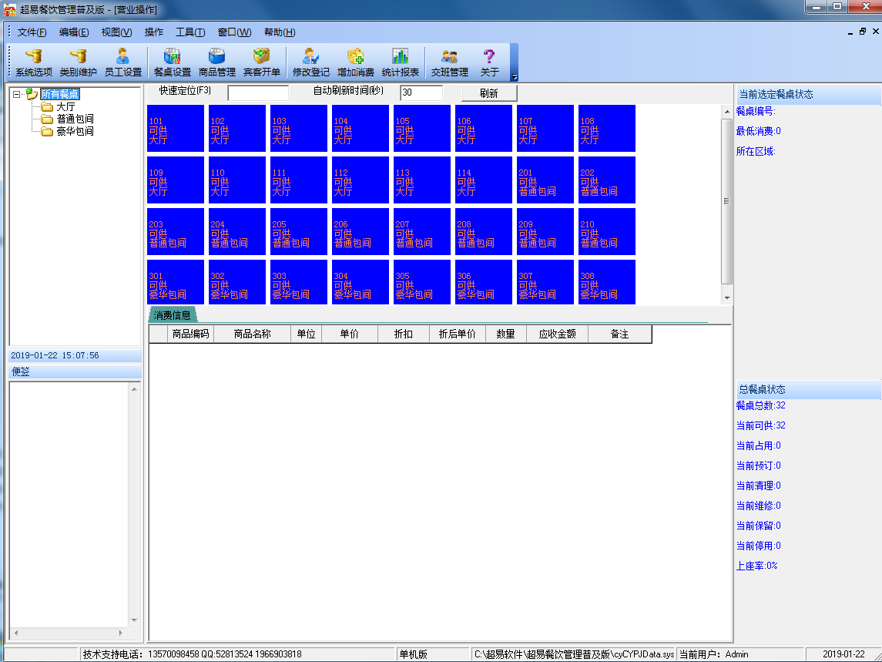Open 员工设置 employee settings icon
The height and width of the screenshot is (662, 882).
pos(122,62)
